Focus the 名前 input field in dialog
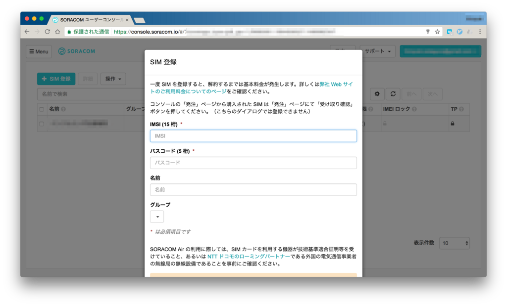 pos(253,189)
